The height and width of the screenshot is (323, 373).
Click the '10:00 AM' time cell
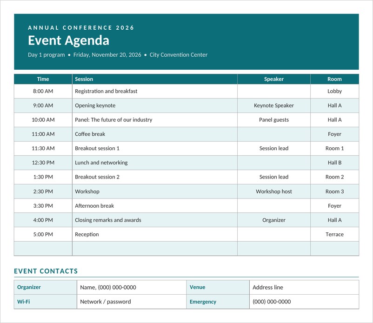coord(43,120)
